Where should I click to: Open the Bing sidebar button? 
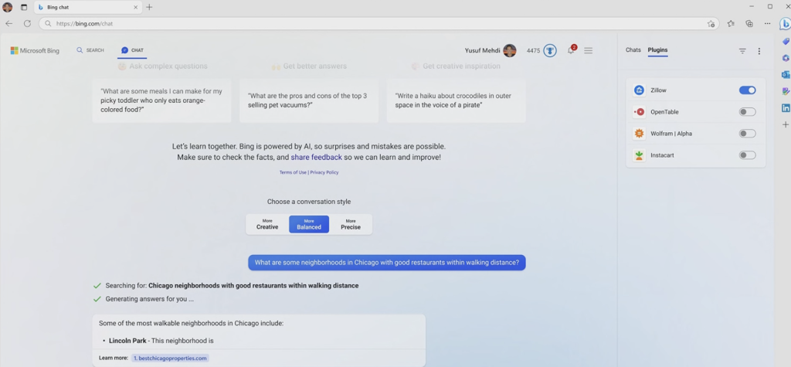[785, 24]
